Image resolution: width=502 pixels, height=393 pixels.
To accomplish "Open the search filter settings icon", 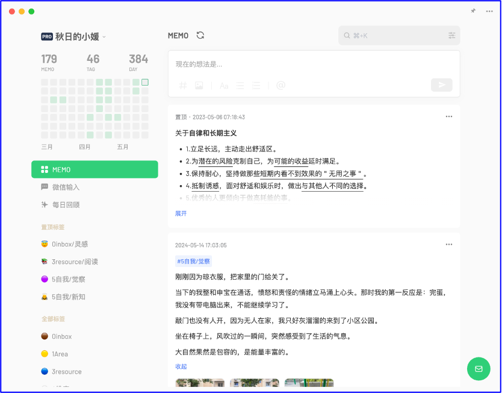I will [x=451, y=36].
